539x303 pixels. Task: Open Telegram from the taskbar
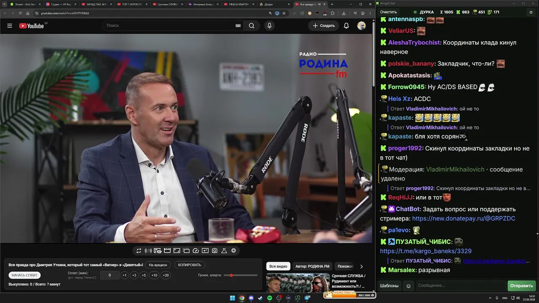point(307,298)
